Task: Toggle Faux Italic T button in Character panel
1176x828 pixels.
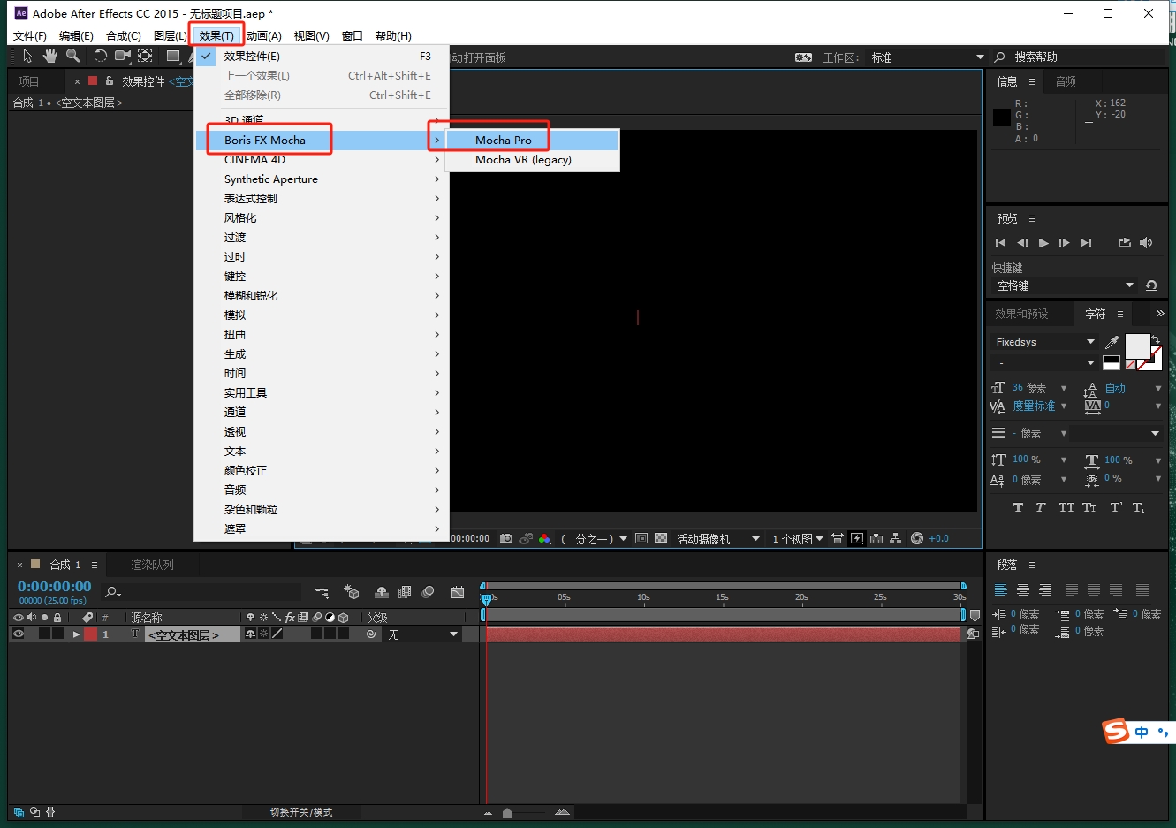Action: point(1041,507)
